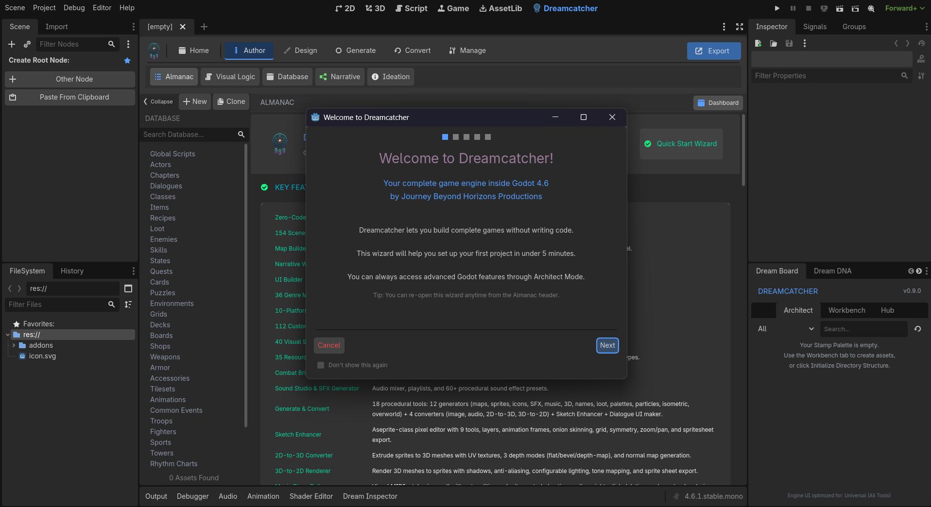
Task: Click the Almanac content vertical scrollbar
Action: coord(743,150)
